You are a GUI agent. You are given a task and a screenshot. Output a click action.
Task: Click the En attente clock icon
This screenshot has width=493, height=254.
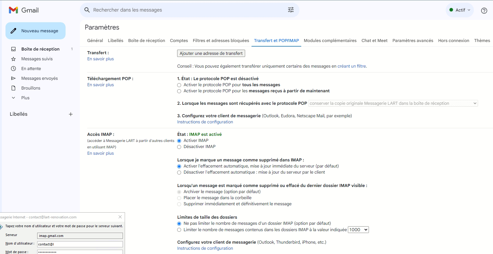point(13,69)
